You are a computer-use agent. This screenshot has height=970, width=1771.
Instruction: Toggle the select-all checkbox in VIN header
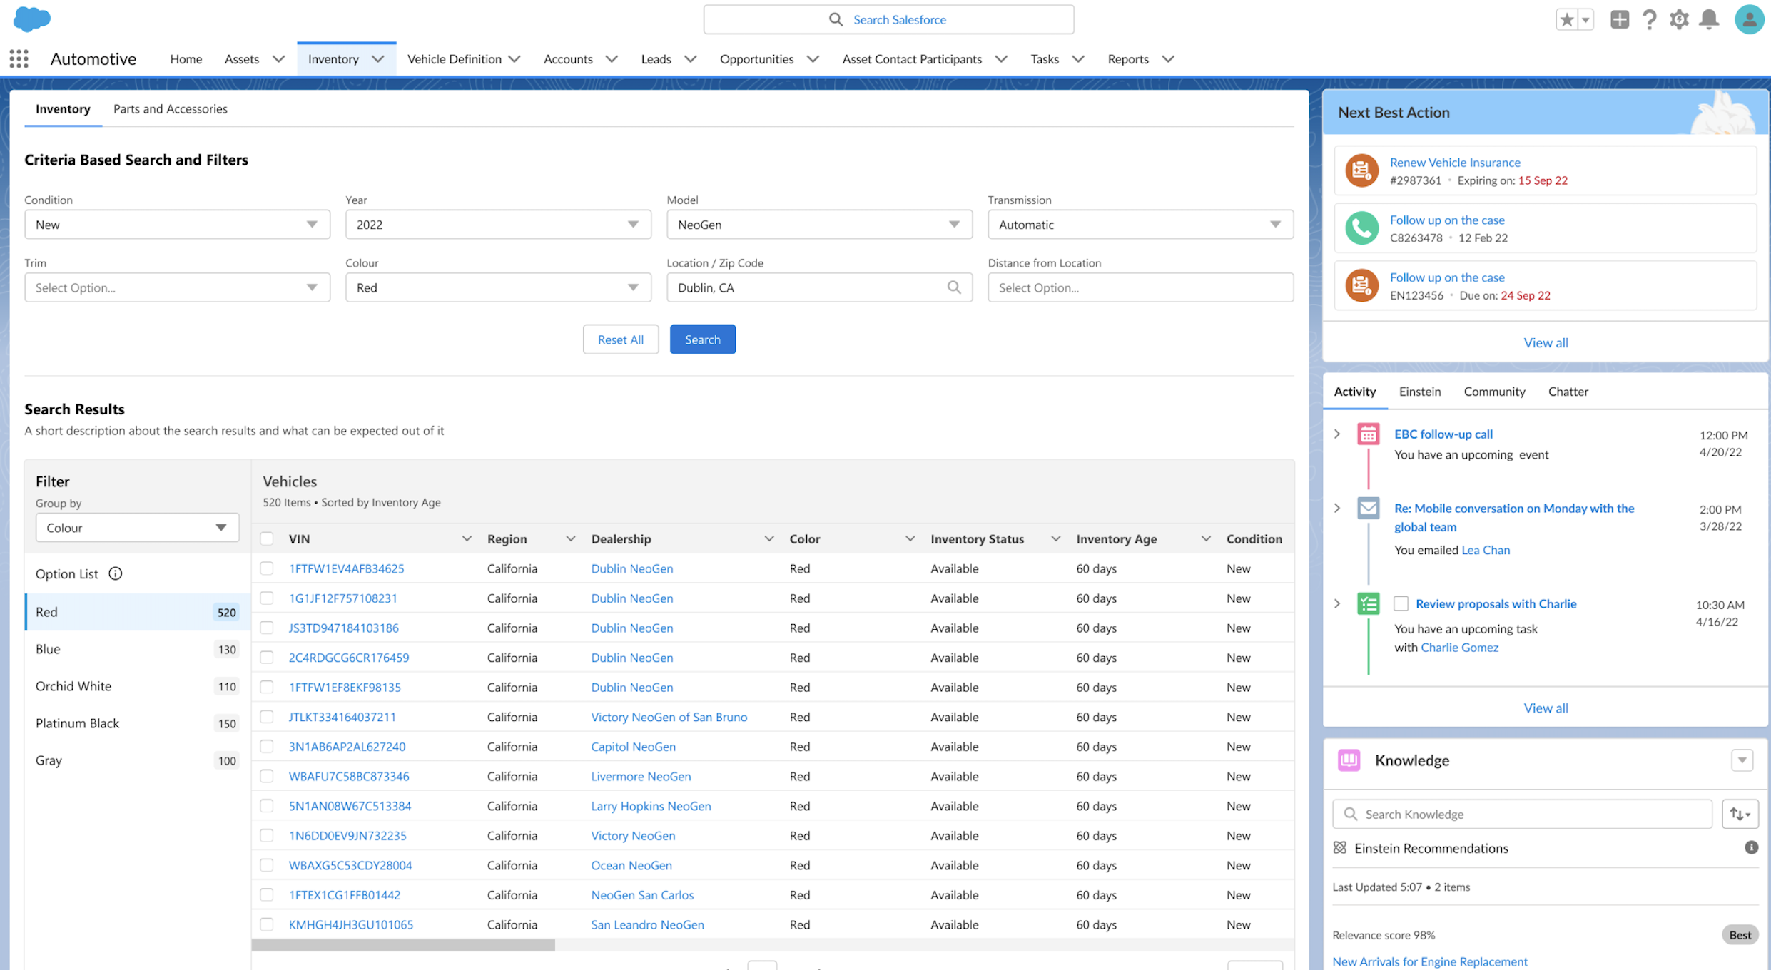pyautogui.click(x=267, y=538)
